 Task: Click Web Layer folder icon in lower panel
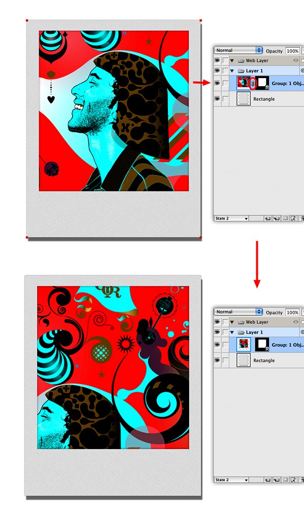(241, 322)
